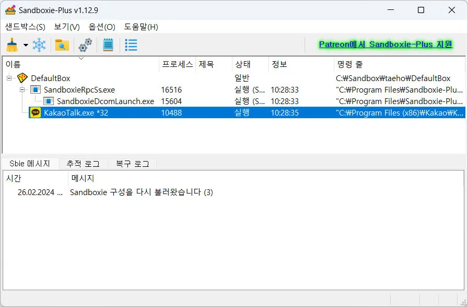The image size is (468, 307).
Task: Select the SandboxieRpcSs.exe process row
Action: pyautogui.click(x=234, y=89)
